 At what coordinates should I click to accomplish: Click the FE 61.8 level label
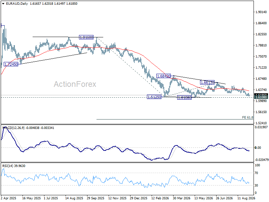tap(247, 117)
